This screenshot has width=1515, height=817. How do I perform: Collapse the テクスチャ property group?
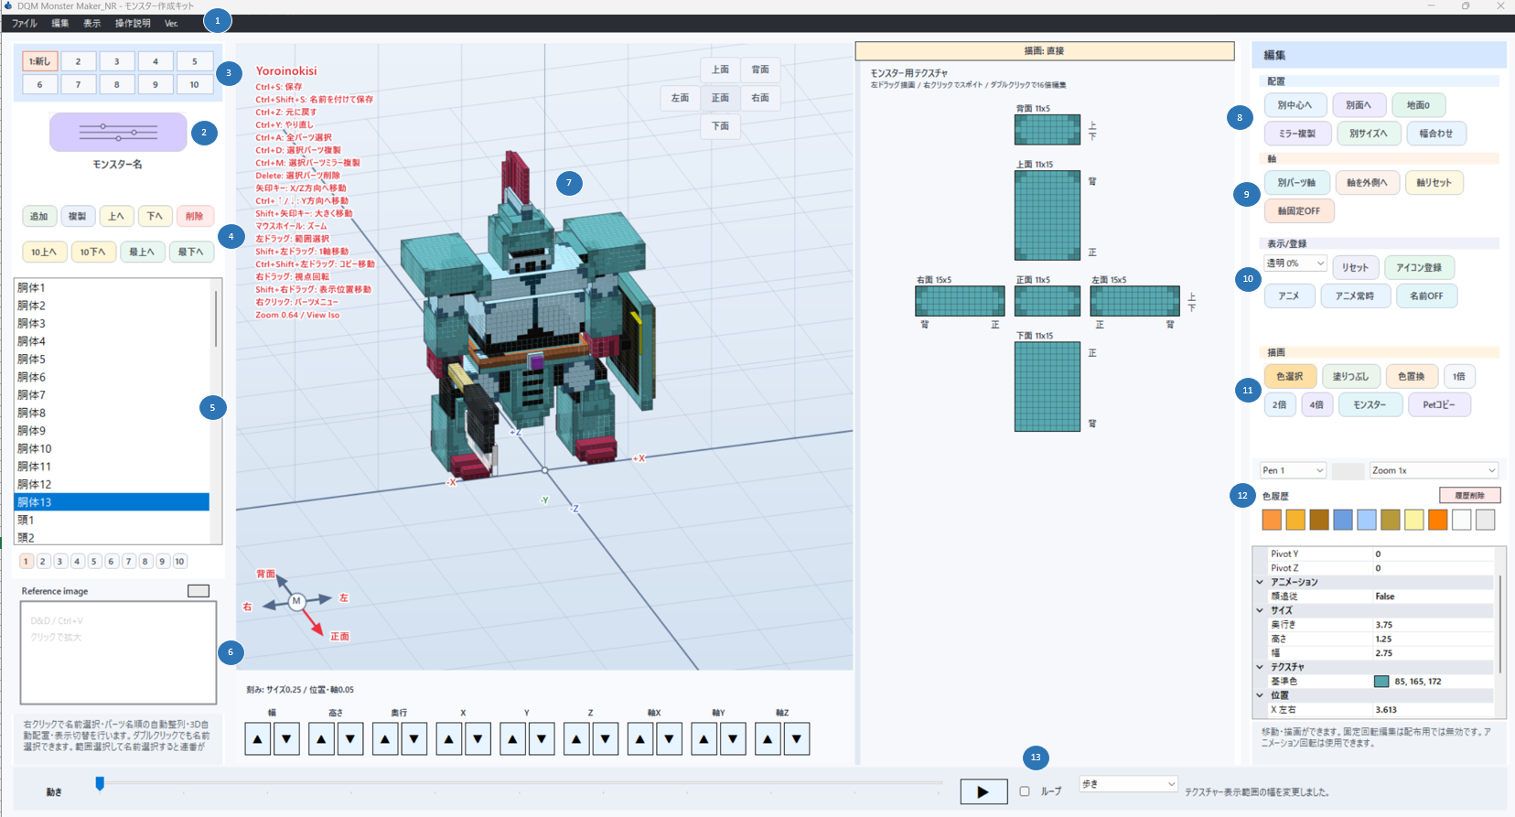coord(1260,668)
